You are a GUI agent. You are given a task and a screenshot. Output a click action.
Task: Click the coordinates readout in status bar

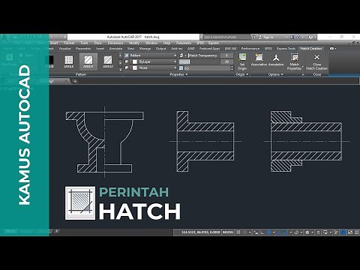(x=200, y=232)
